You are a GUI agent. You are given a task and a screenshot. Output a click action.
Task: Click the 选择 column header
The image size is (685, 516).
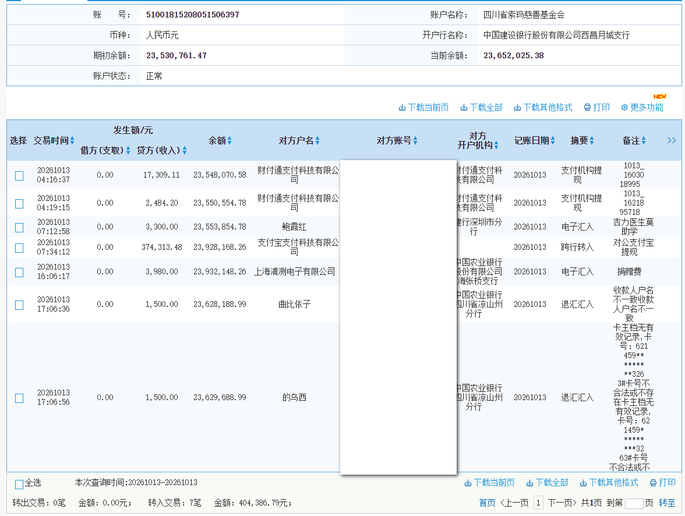coord(19,141)
